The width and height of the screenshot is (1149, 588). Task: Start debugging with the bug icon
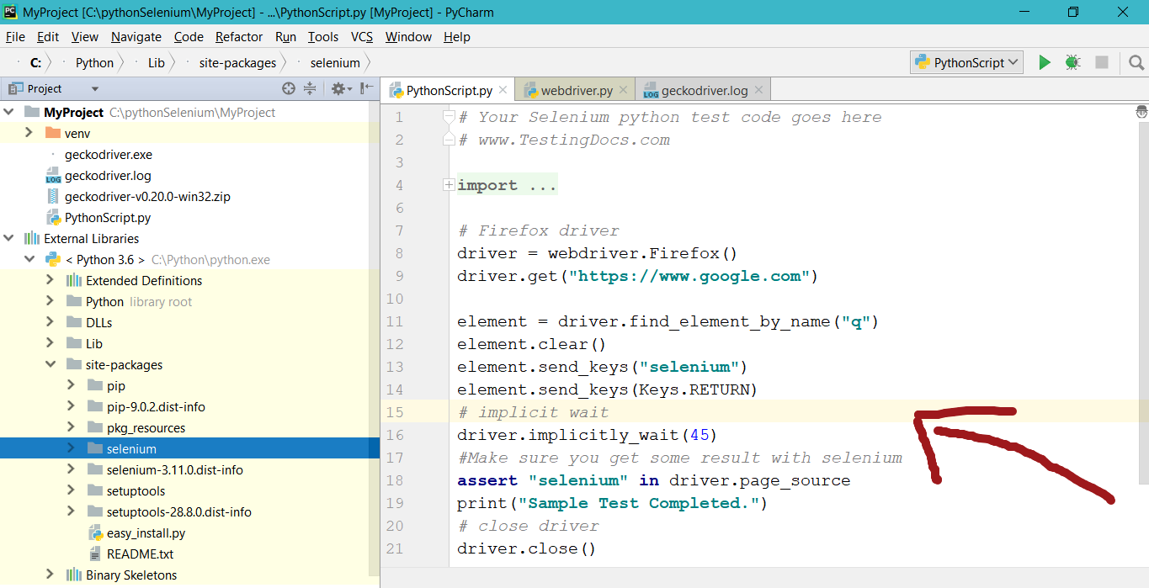(x=1072, y=62)
